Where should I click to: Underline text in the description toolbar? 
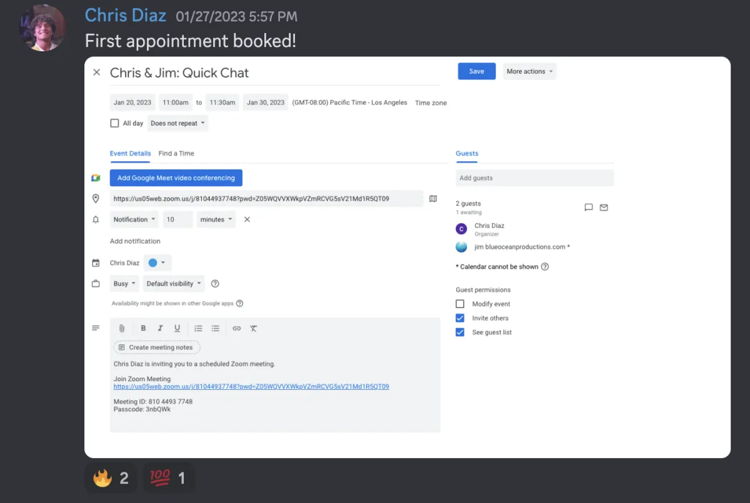pos(177,328)
